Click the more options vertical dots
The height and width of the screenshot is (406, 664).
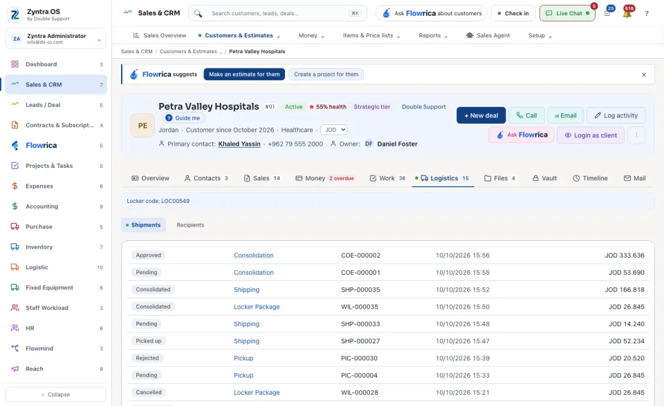click(636, 135)
